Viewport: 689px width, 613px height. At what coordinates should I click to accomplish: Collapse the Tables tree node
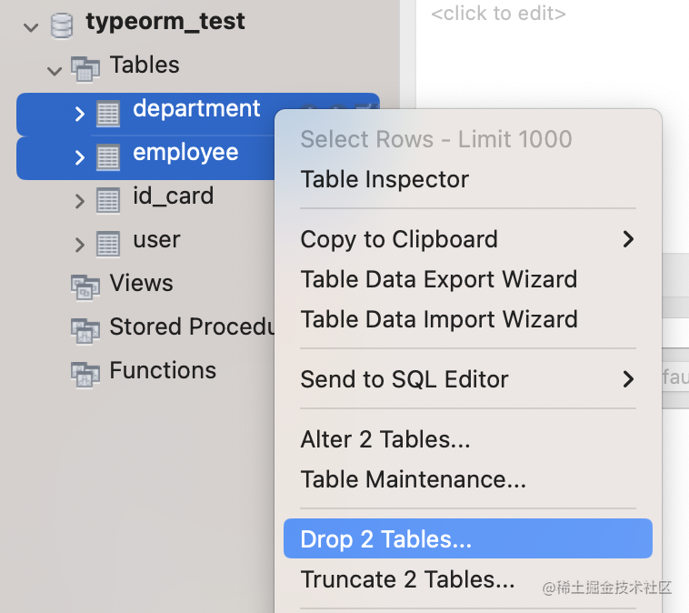pos(55,69)
